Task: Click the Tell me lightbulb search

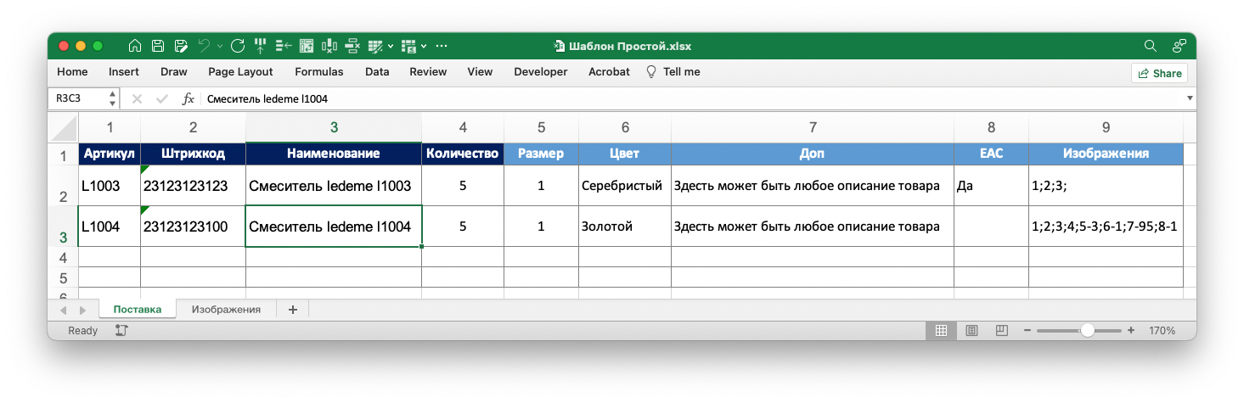Action: pos(673,72)
